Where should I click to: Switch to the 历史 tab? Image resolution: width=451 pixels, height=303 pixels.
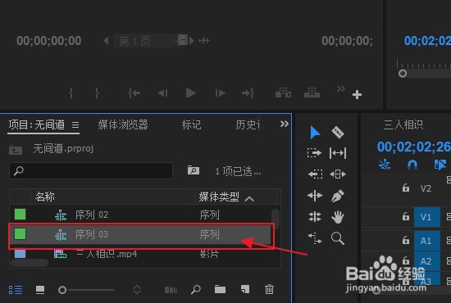click(248, 125)
